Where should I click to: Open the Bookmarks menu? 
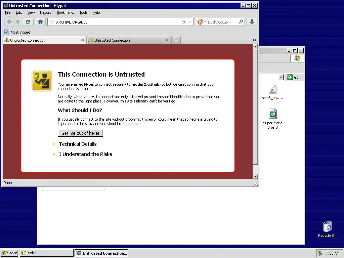(x=66, y=12)
